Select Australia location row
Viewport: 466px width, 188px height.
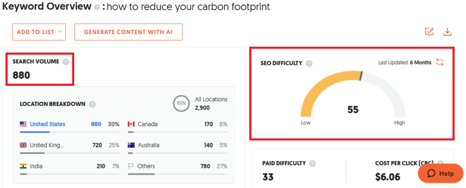[148, 145]
